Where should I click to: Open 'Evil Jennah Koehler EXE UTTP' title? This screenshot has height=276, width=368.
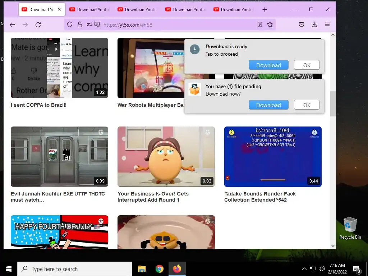click(58, 197)
